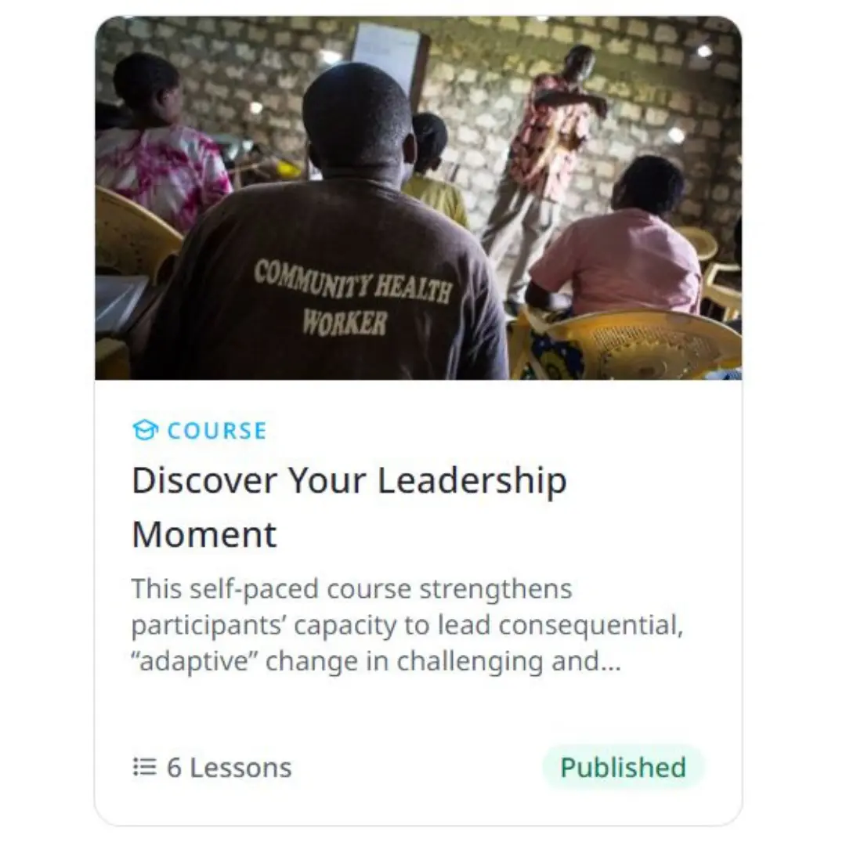Image resolution: width=846 pixels, height=846 pixels.
Task: Click the green Published status badge
Action: 623,767
